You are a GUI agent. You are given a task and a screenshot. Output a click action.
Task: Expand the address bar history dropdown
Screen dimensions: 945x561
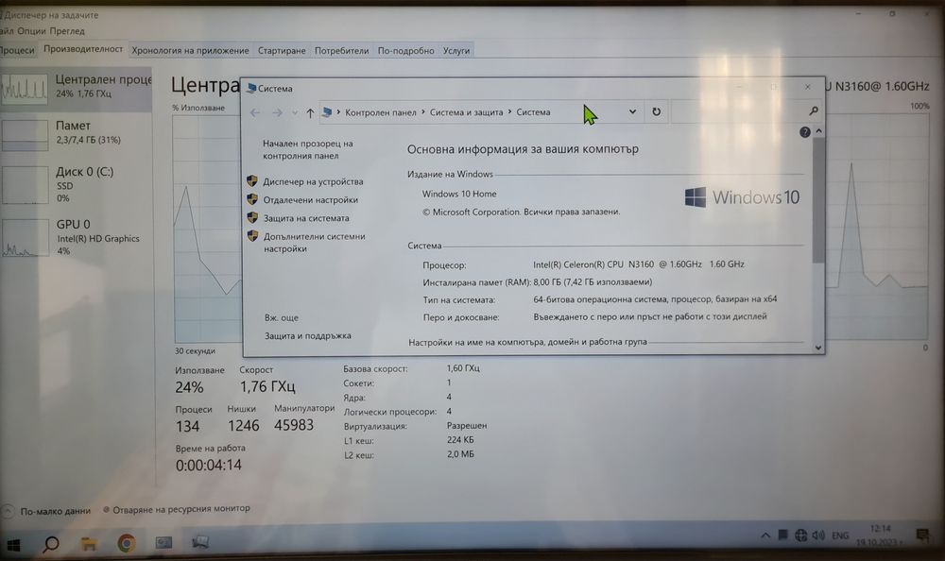pyautogui.click(x=632, y=111)
